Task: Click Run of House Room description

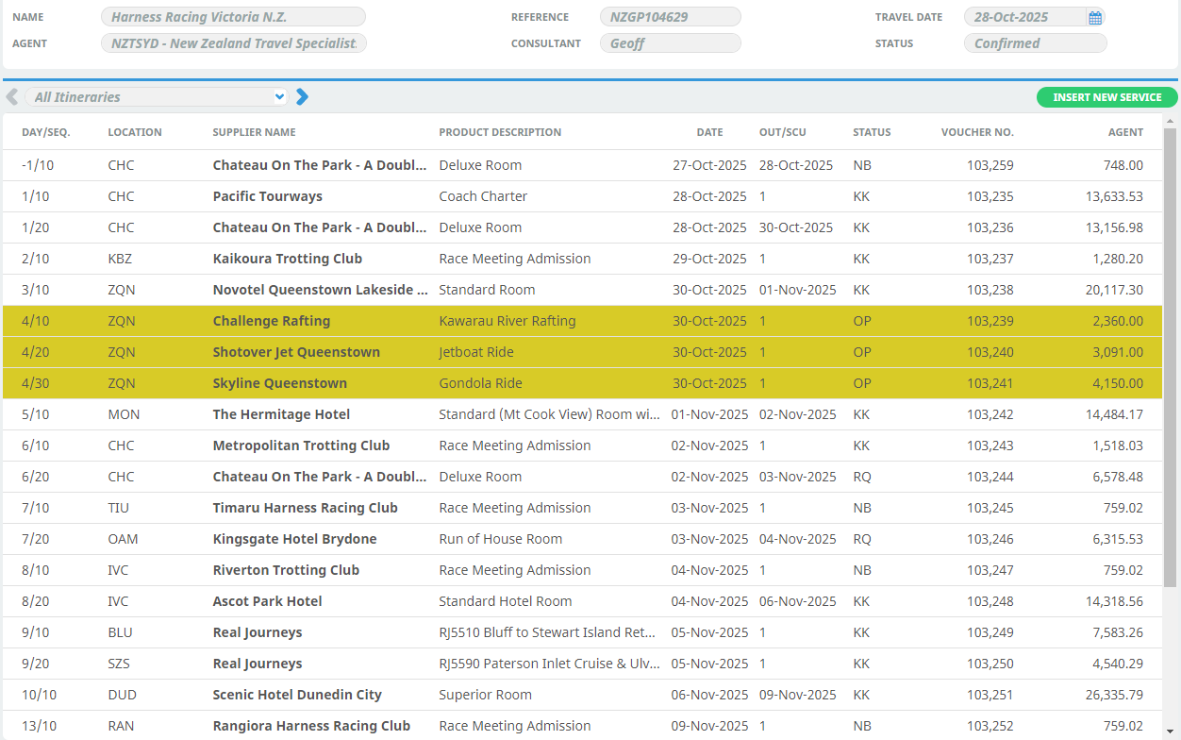Action: (x=501, y=539)
